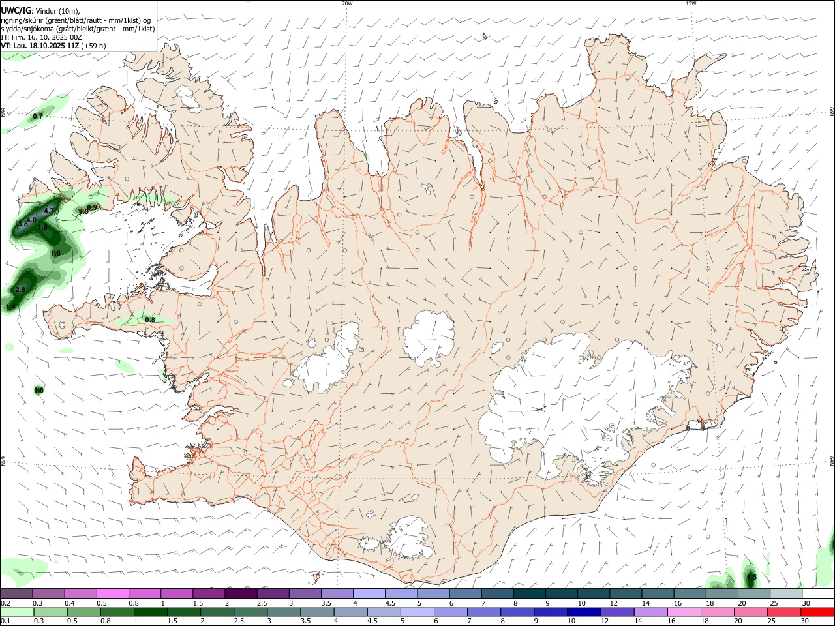
Task: Select the grey-green rain swatch between 3 and 3.5
Action: coord(283,612)
